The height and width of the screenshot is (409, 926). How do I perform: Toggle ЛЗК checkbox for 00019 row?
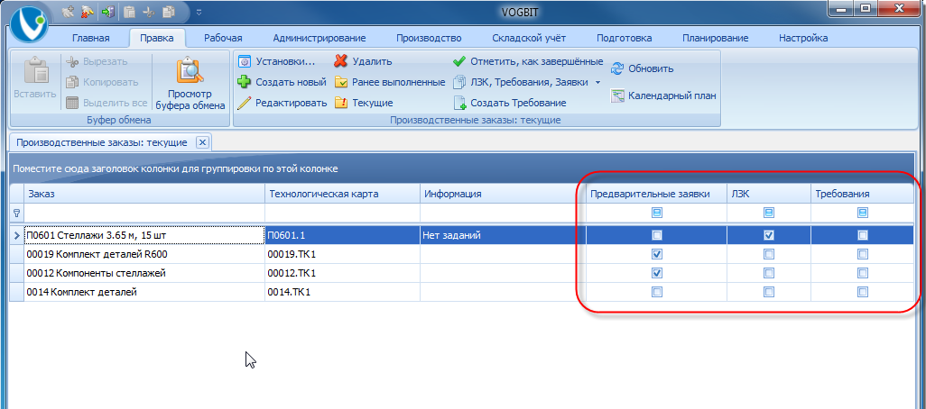point(768,254)
